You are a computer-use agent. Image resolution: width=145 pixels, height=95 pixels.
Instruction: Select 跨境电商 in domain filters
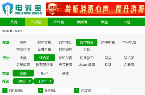[x=108, y=43]
